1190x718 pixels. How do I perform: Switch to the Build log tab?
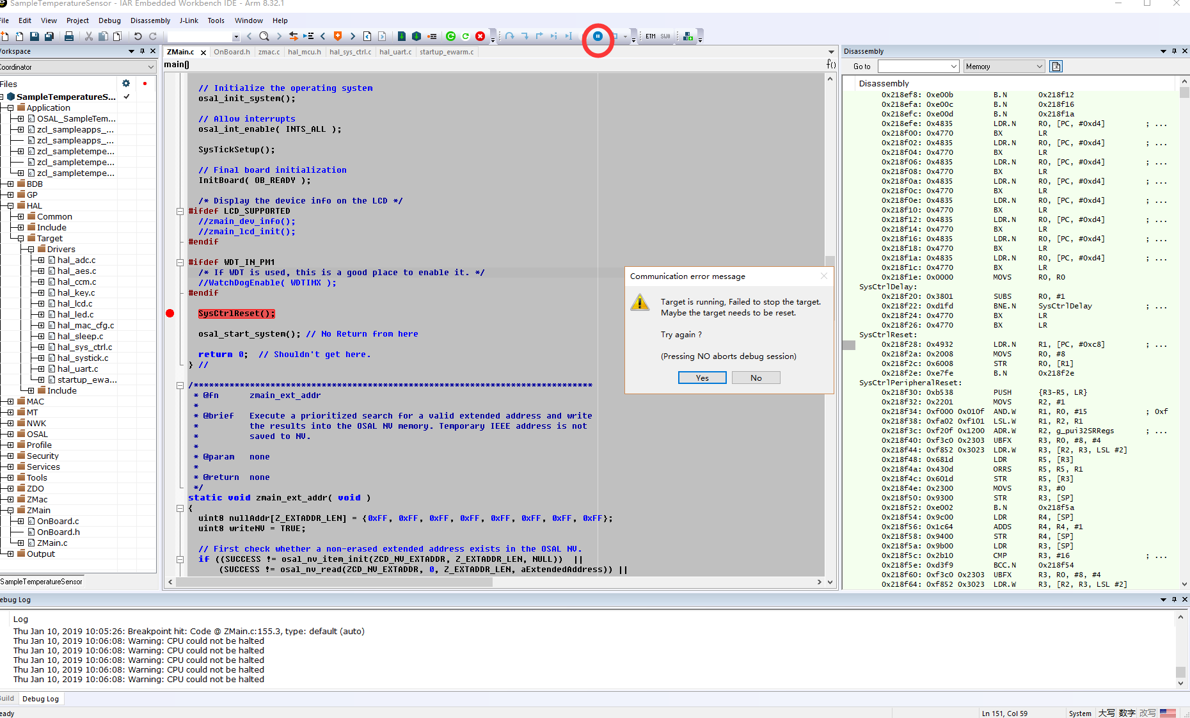[x=7, y=698]
